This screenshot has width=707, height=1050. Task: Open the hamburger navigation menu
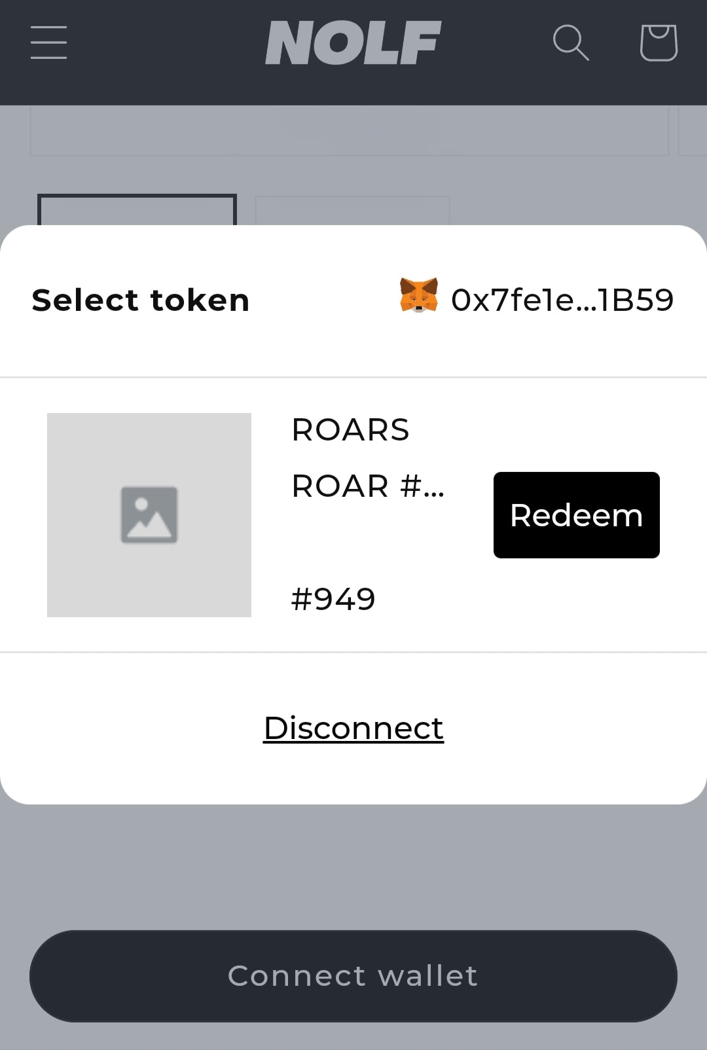(48, 43)
